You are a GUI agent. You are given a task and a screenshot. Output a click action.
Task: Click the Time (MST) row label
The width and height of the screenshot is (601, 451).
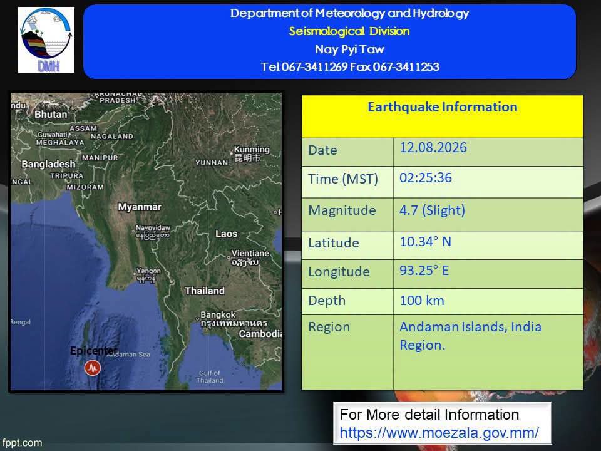coord(343,180)
